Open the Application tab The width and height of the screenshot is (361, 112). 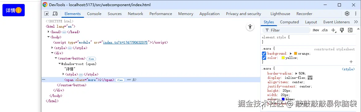(x=209, y=14)
